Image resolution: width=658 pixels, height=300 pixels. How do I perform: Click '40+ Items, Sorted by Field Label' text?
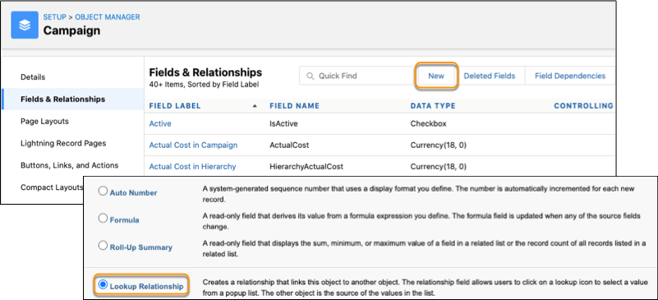204,85
